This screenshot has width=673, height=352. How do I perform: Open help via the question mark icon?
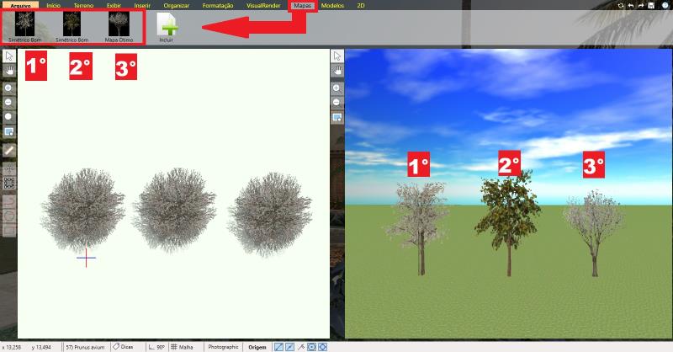click(665, 5)
